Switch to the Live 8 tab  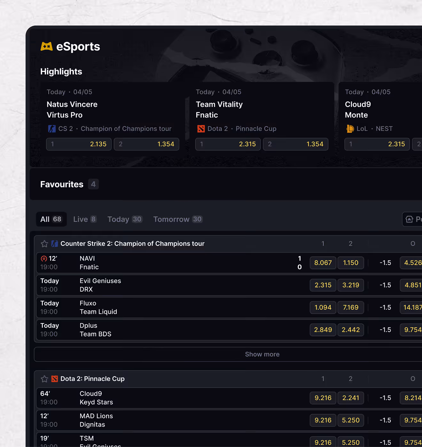85,219
